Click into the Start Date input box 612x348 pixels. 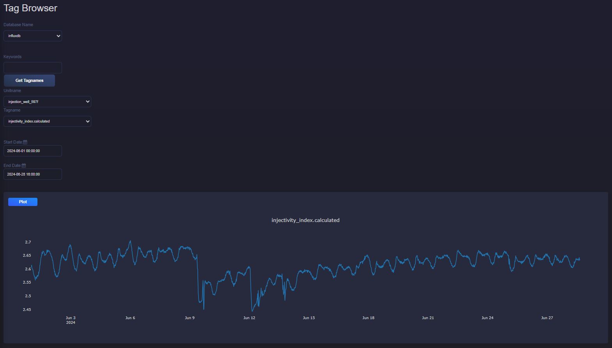[33, 151]
